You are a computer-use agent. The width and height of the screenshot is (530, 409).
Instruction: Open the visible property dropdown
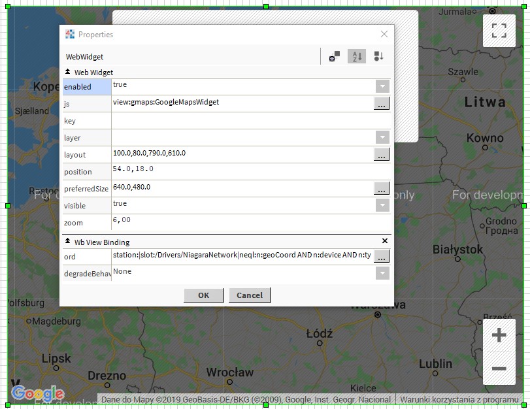click(x=382, y=205)
